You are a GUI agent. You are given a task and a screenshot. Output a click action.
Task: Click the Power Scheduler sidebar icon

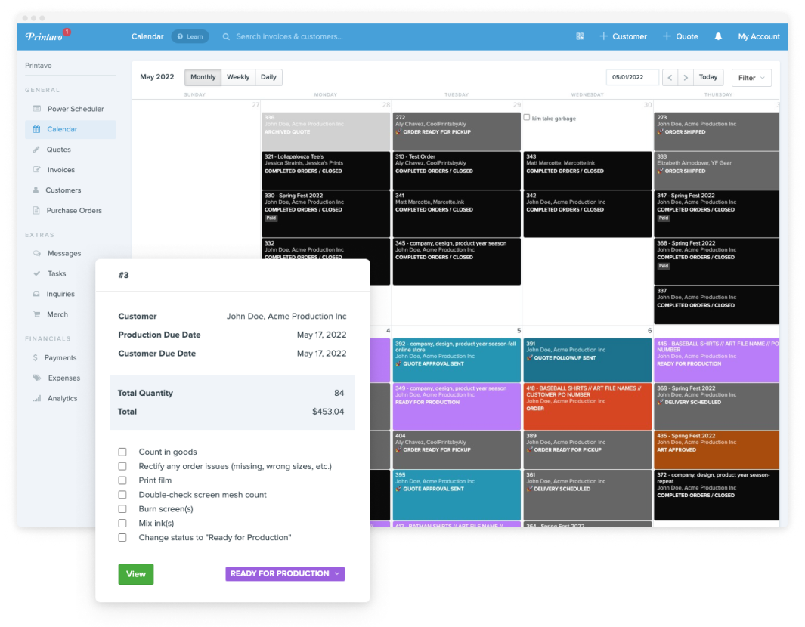click(37, 109)
